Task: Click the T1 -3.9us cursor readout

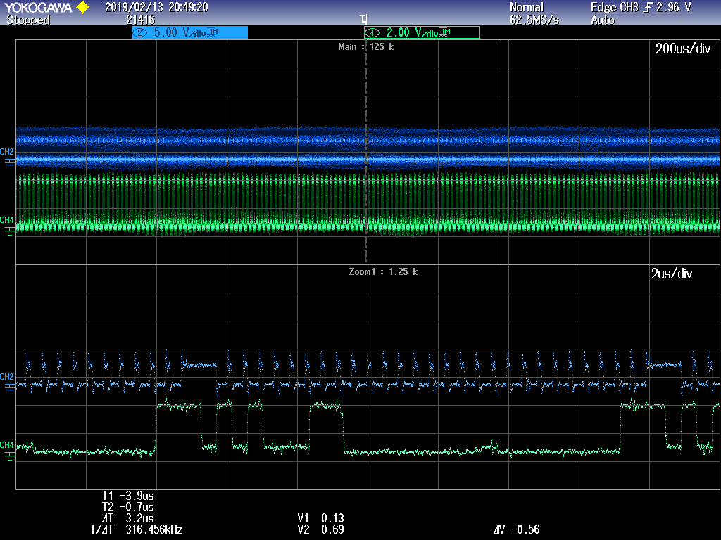Action: point(128,496)
